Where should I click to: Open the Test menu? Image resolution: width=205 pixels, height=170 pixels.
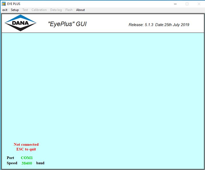pyautogui.click(x=25, y=10)
